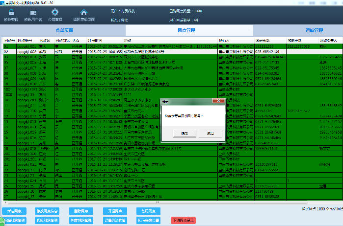Select the 网点管理 tab

pos(186,30)
